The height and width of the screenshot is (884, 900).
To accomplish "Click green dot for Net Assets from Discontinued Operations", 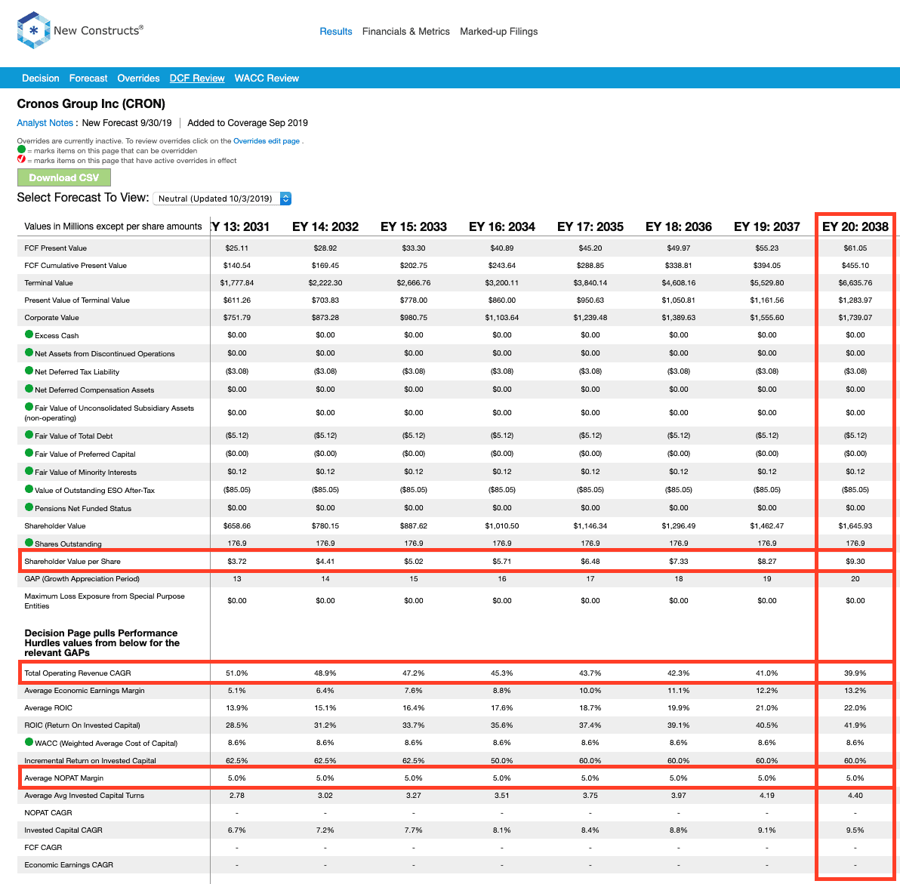I will pos(29,353).
